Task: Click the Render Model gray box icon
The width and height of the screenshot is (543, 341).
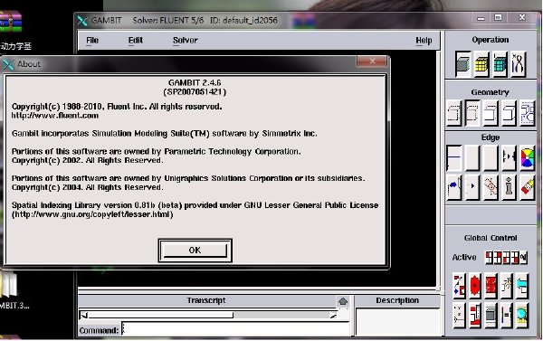Action: (491, 316)
